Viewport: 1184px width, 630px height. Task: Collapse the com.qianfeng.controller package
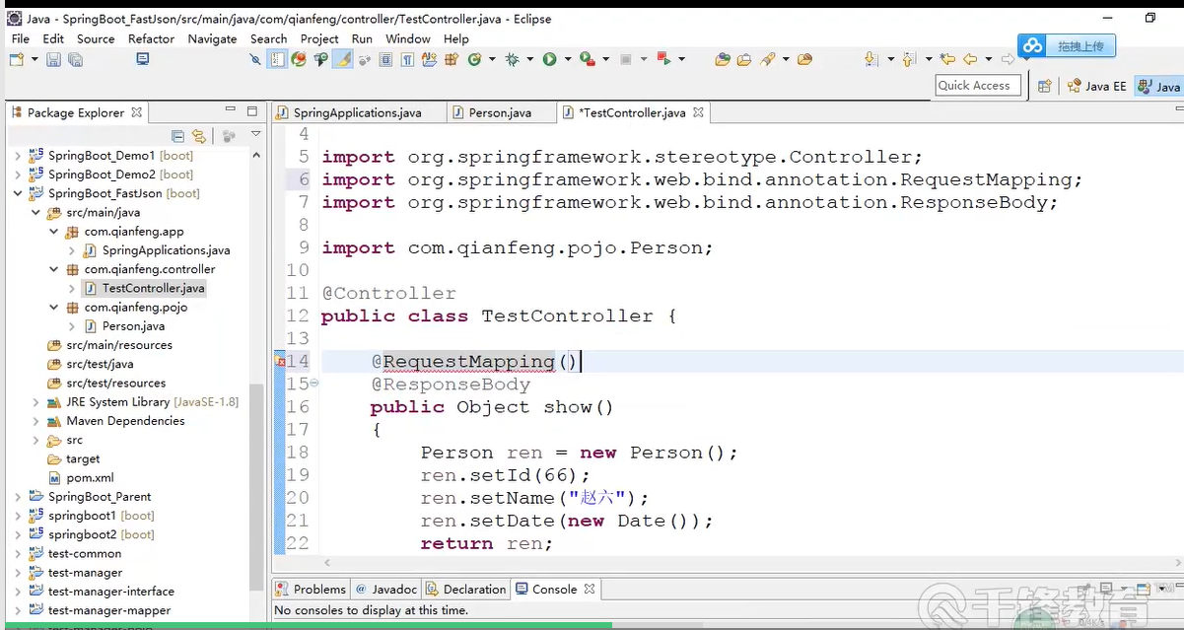(x=54, y=269)
